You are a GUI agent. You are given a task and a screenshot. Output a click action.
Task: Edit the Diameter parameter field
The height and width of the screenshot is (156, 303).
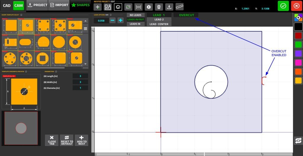(80, 88)
